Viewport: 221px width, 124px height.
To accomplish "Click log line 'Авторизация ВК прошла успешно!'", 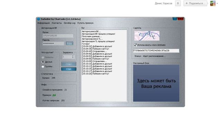I will 98,34.
